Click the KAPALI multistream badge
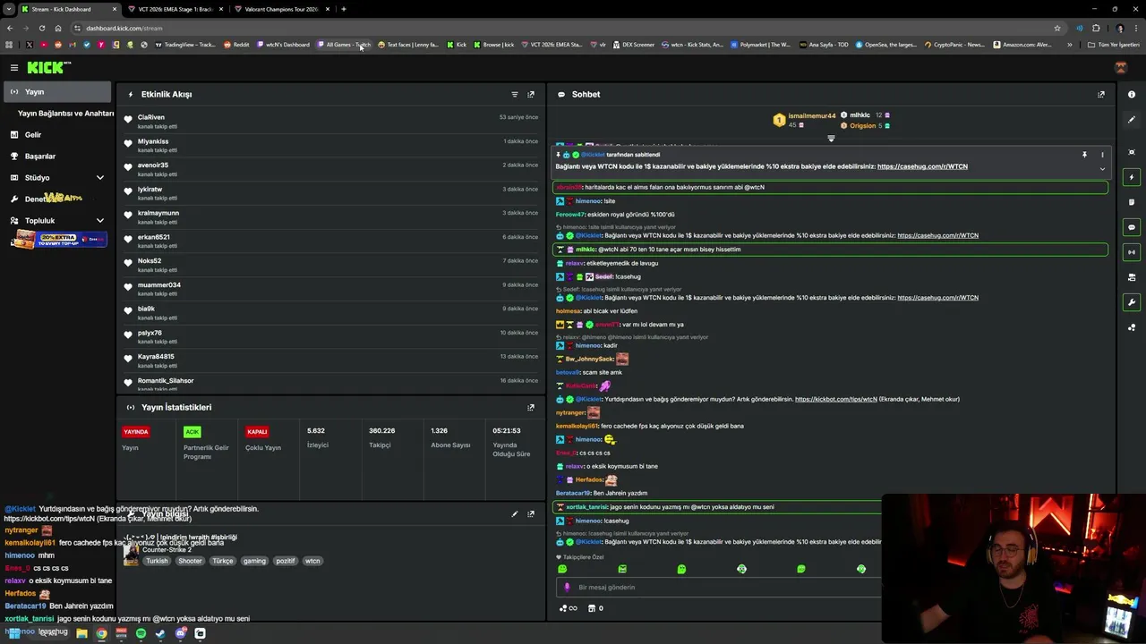1146x644 pixels. (x=257, y=431)
